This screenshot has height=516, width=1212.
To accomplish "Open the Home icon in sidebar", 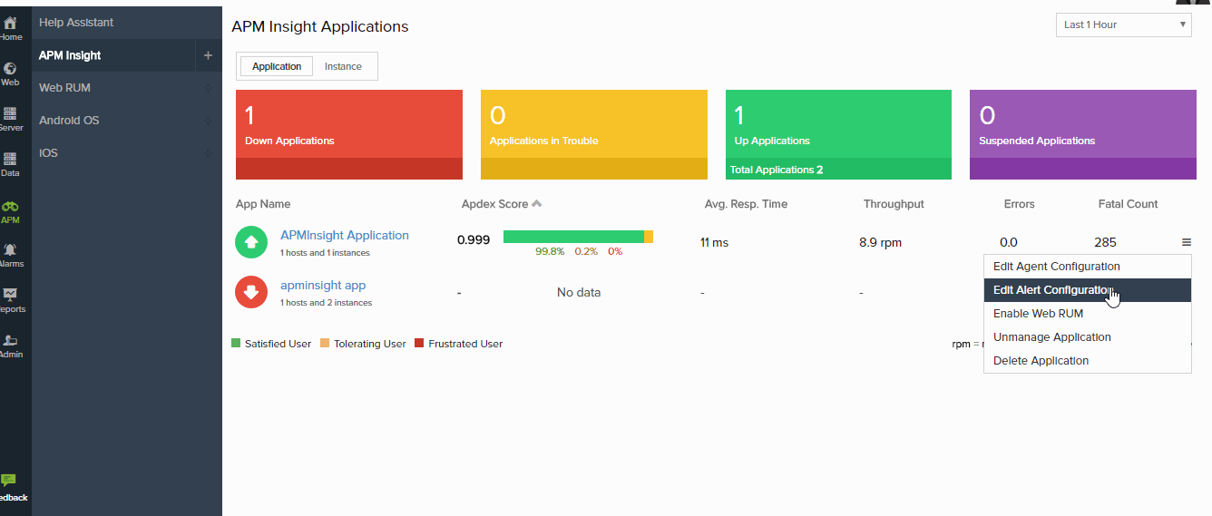I will tap(10, 23).
